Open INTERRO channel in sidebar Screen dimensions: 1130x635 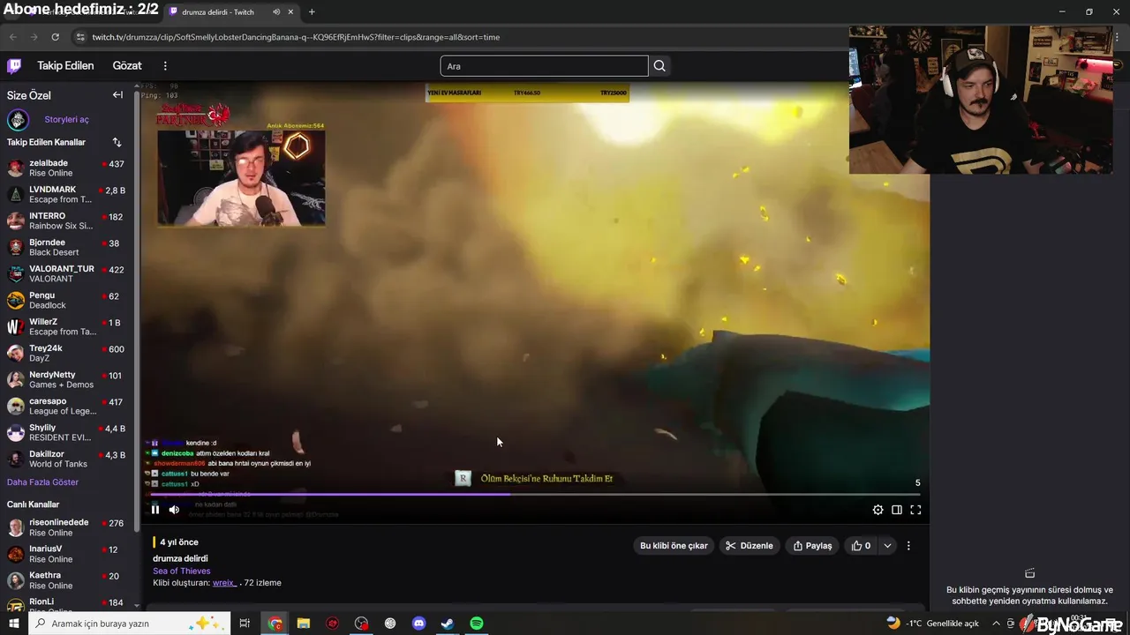[66, 220]
